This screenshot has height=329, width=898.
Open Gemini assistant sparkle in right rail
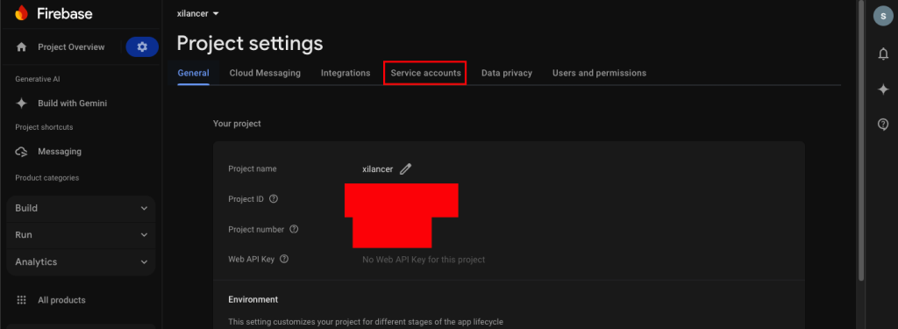883,89
